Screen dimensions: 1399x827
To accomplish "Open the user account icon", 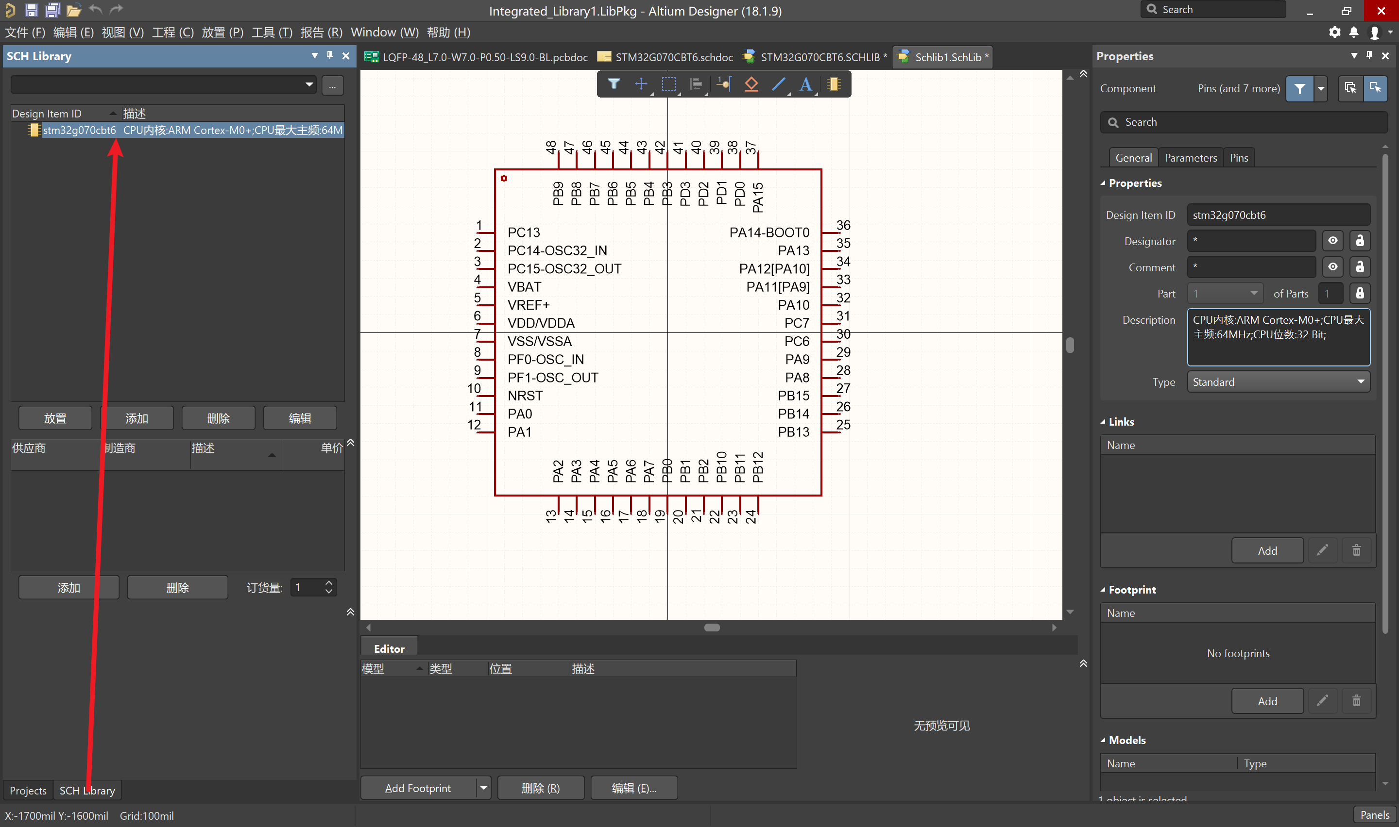I will [x=1374, y=33].
